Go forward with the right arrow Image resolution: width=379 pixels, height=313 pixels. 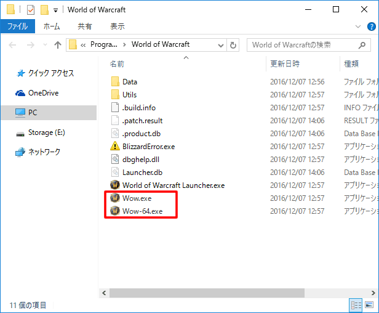pos(31,45)
